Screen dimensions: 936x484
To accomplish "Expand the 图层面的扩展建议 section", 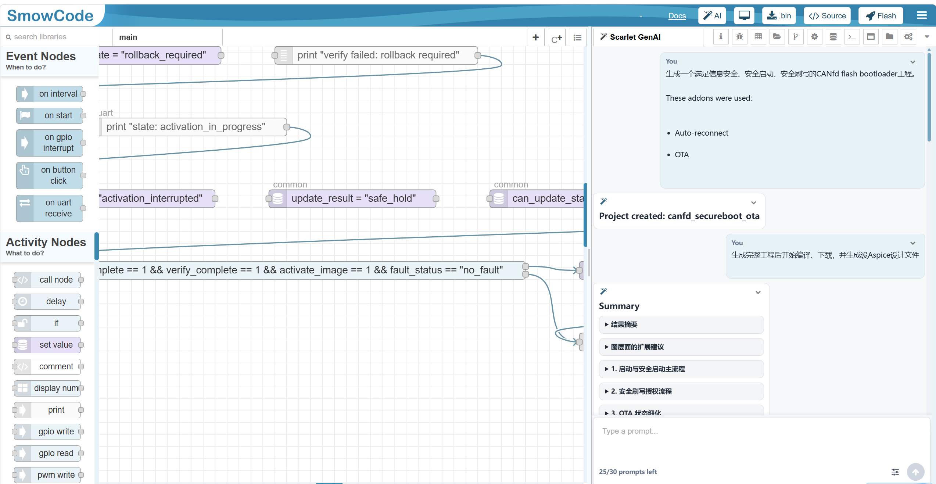I will click(x=681, y=347).
